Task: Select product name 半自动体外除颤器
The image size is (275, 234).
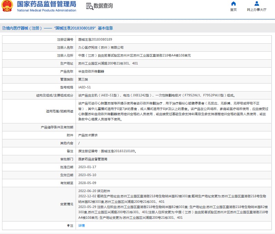Action: pos(91,71)
